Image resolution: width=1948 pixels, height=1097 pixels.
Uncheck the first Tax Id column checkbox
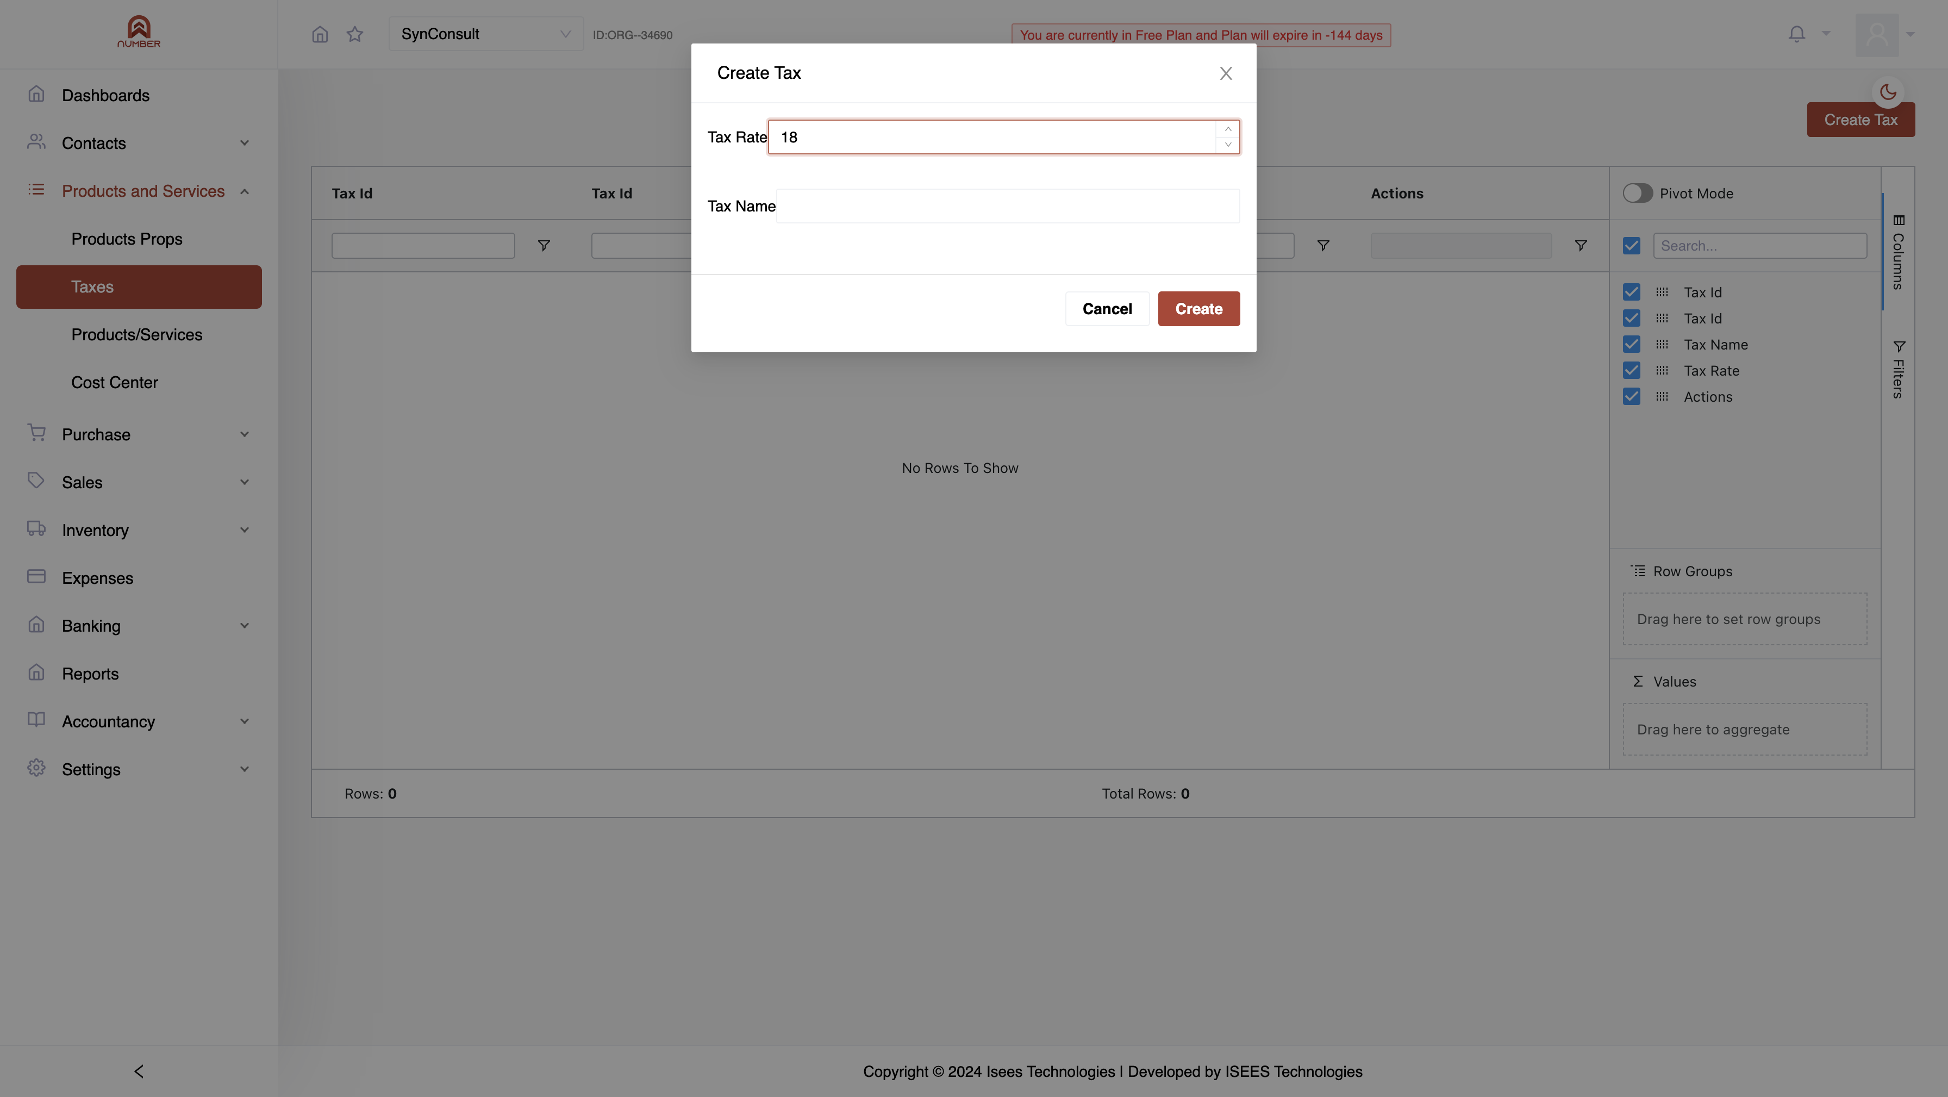[x=1631, y=292]
